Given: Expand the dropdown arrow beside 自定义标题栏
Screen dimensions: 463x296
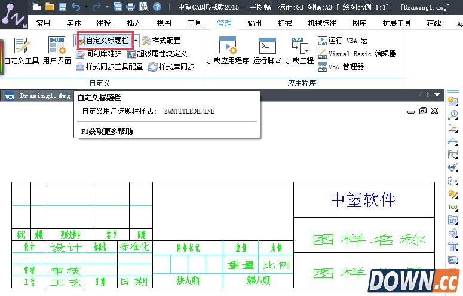Looking at the screenshot, I should pos(136,41).
